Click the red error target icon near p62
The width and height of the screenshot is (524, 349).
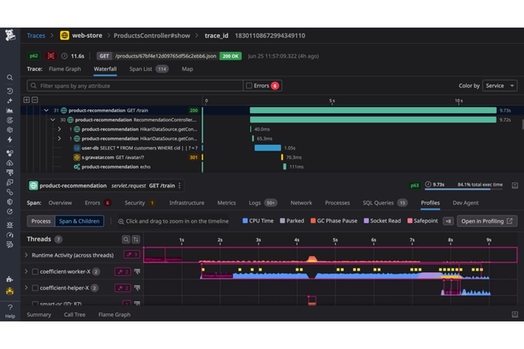pyautogui.click(x=51, y=56)
